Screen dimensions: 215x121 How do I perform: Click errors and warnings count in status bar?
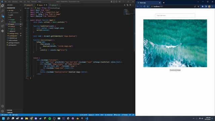15,115
